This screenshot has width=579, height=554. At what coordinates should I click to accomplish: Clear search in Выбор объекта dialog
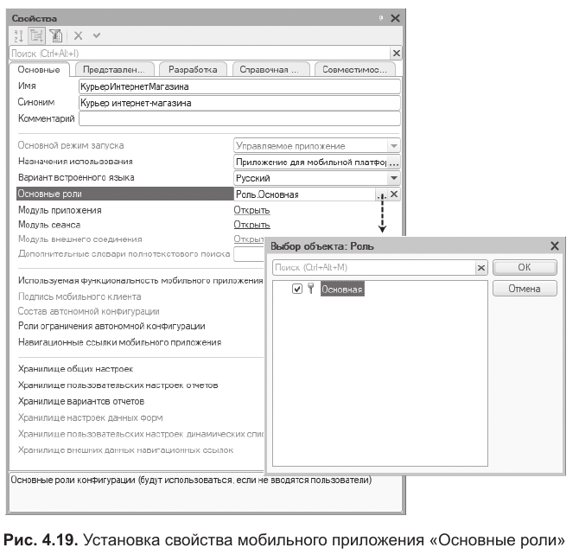[x=481, y=268]
